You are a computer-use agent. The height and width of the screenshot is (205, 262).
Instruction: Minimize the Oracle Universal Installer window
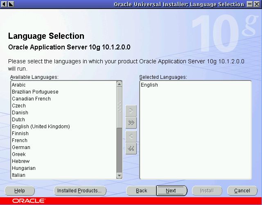pyautogui.click(x=250, y=4)
